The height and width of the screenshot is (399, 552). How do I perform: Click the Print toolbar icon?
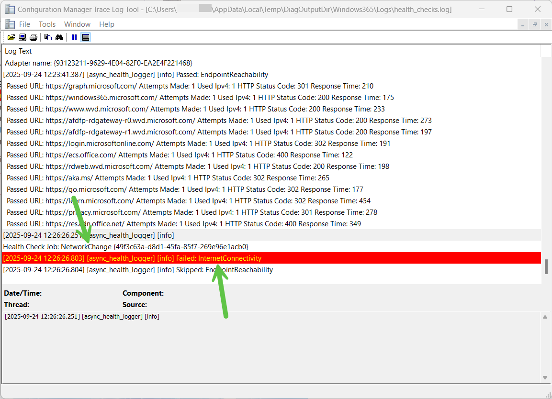tap(33, 37)
